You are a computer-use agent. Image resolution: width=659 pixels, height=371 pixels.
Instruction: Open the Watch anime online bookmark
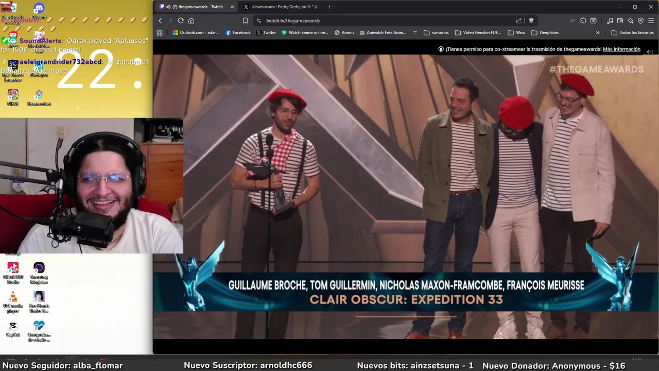304,32
